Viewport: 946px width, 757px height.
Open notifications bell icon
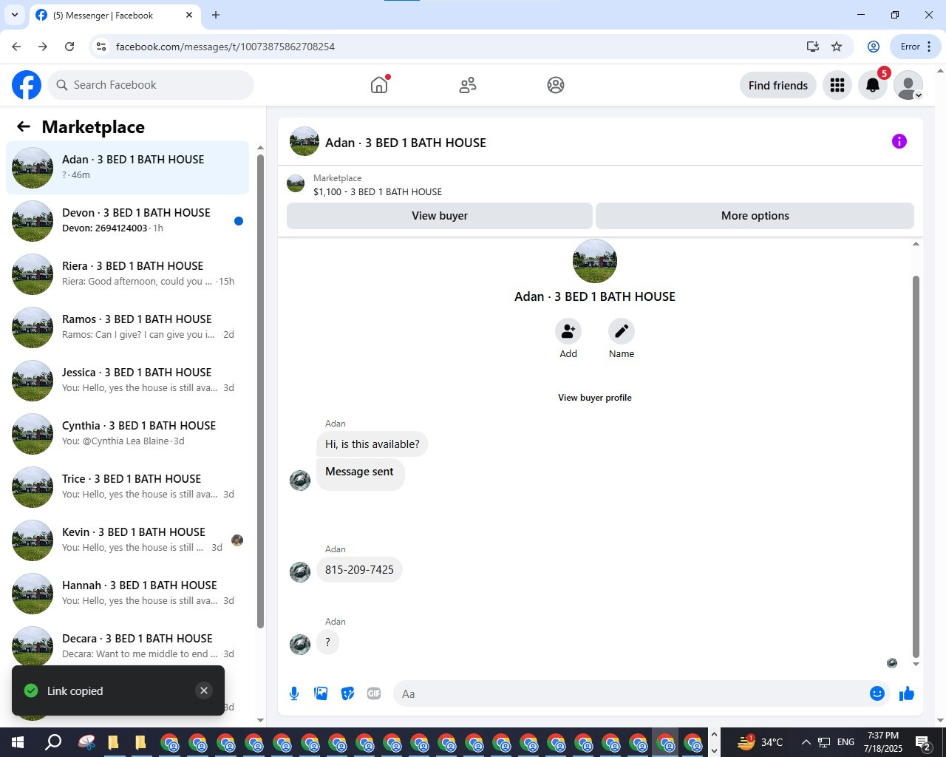[x=873, y=85]
